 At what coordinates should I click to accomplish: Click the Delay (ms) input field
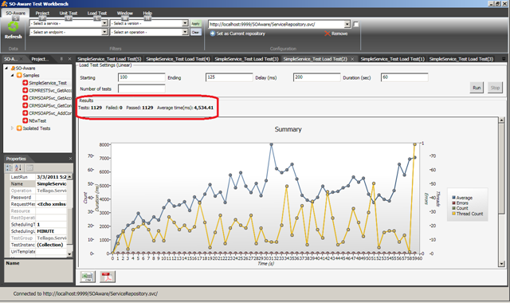pyautogui.click(x=317, y=77)
